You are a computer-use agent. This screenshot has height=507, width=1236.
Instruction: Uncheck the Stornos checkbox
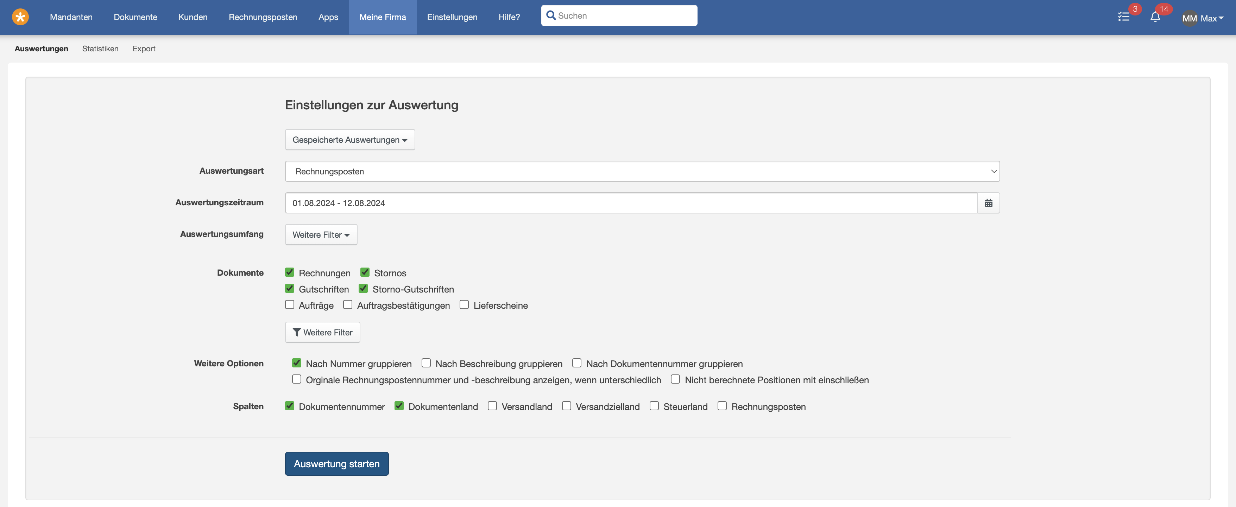point(365,272)
